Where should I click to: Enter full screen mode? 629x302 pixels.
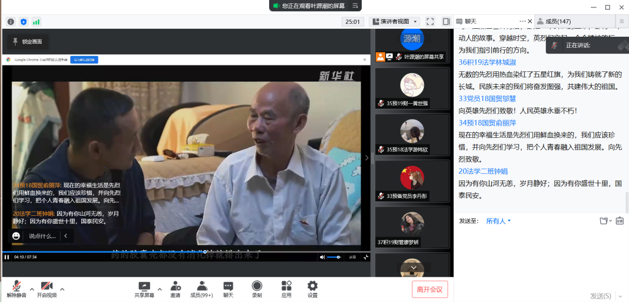tap(430, 22)
